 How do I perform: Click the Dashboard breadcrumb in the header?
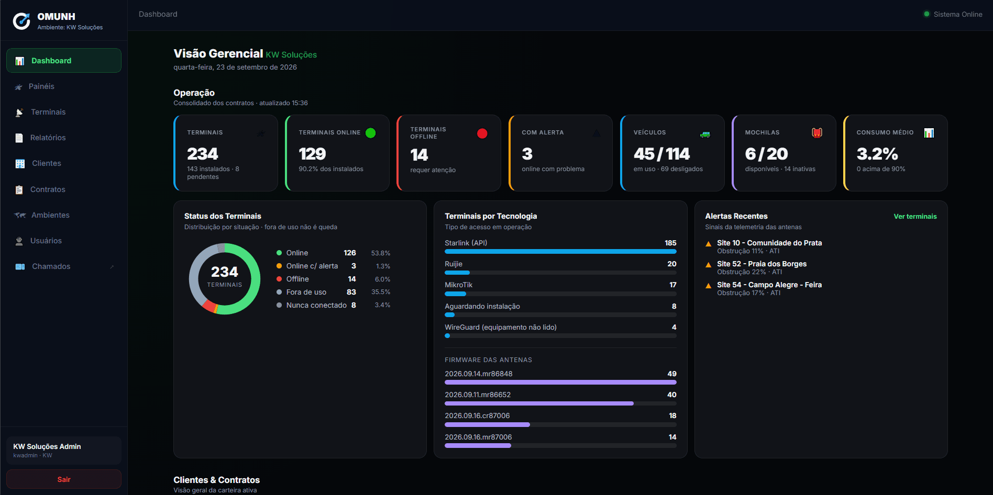coord(158,14)
